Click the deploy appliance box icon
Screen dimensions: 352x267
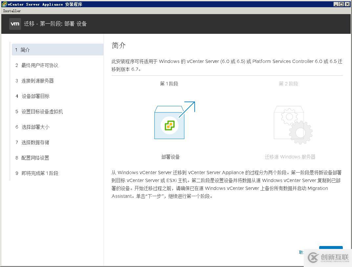pos(175,120)
